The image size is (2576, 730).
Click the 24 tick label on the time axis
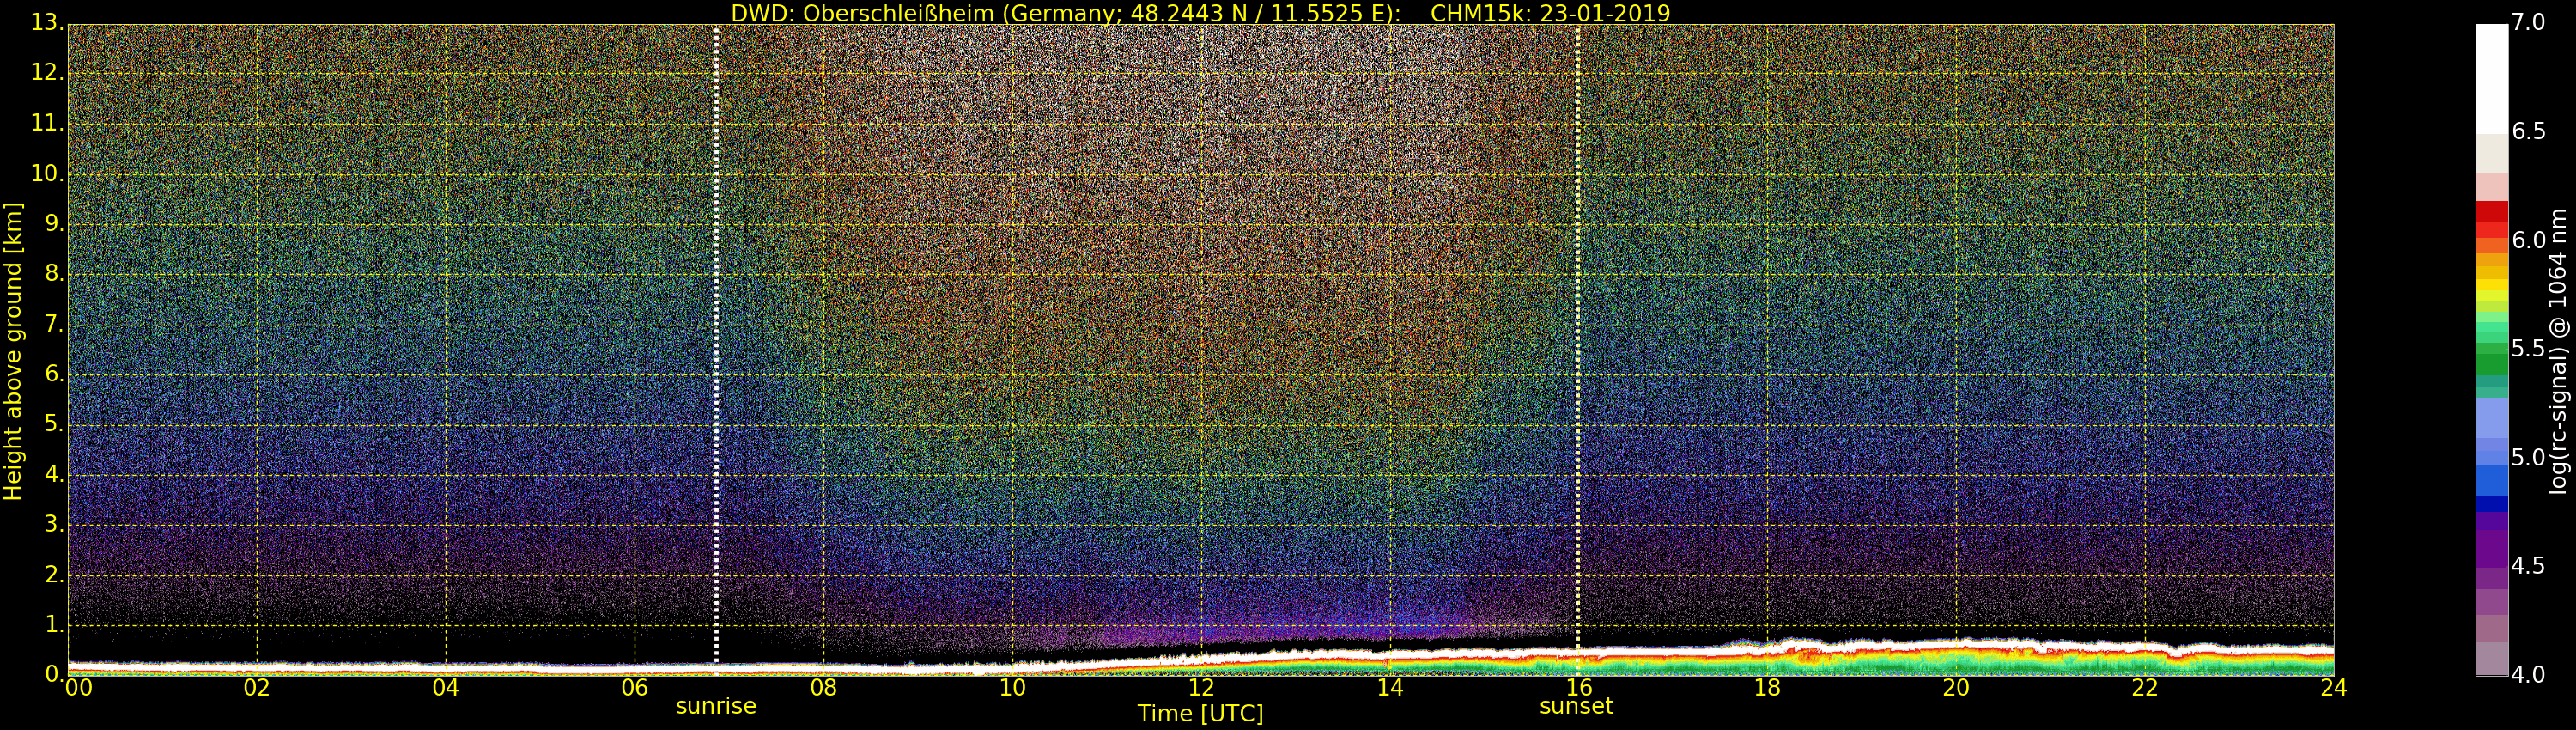(x=2333, y=688)
